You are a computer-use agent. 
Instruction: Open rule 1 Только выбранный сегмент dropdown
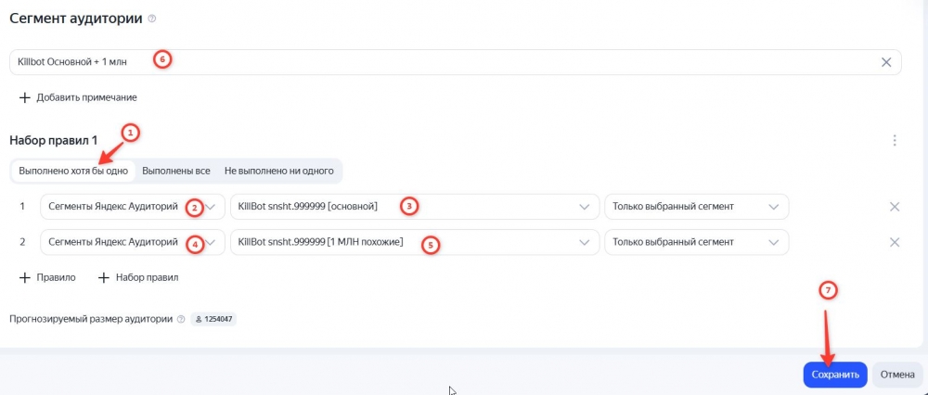point(697,207)
